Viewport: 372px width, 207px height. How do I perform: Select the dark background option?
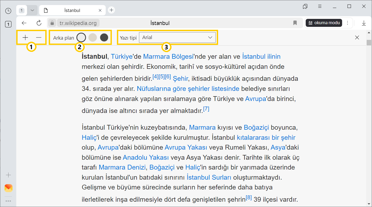pos(104,37)
